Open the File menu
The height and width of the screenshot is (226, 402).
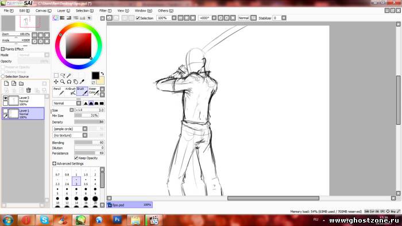[x=9, y=10]
